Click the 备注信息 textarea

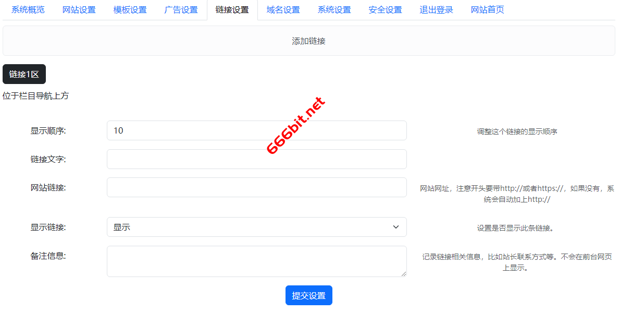(256, 261)
